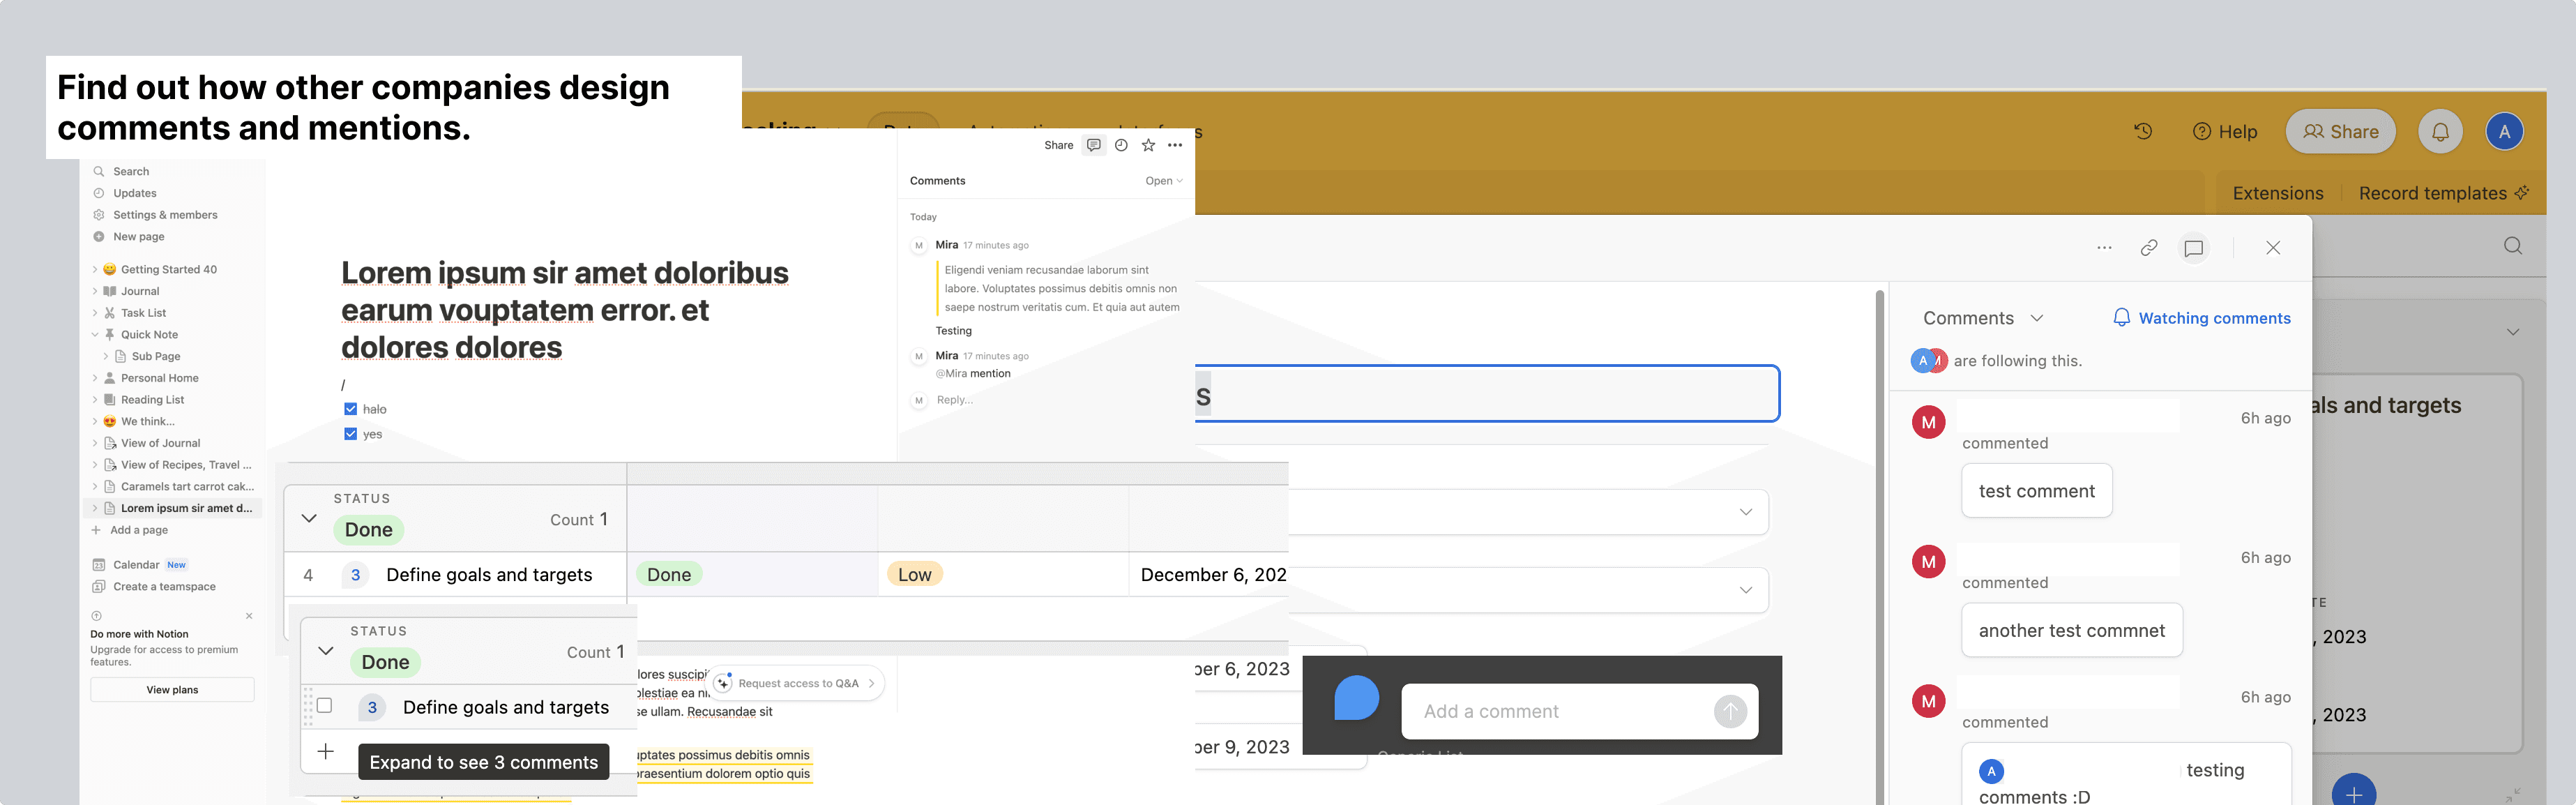The image size is (2576, 805).
Task: Tick the row checkbox beside Define goals and targets
Action: pos(325,706)
